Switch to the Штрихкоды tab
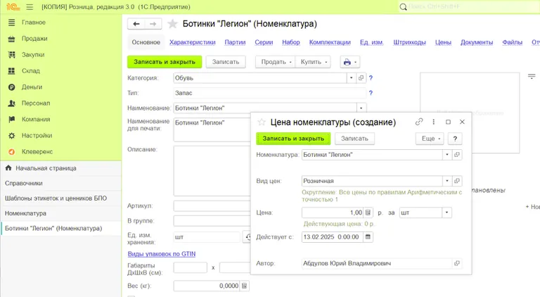The height and width of the screenshot is (297, 540). [x=409, y=42]
